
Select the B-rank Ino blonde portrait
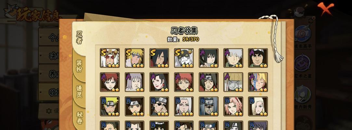pos(258,106)
